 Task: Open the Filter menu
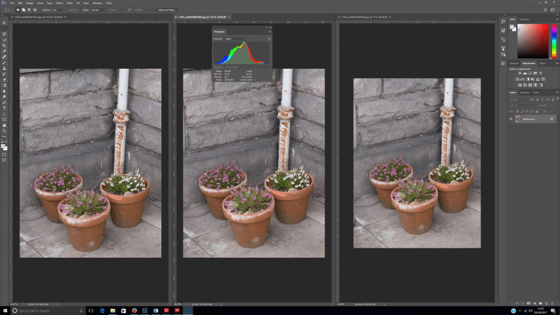69,3
